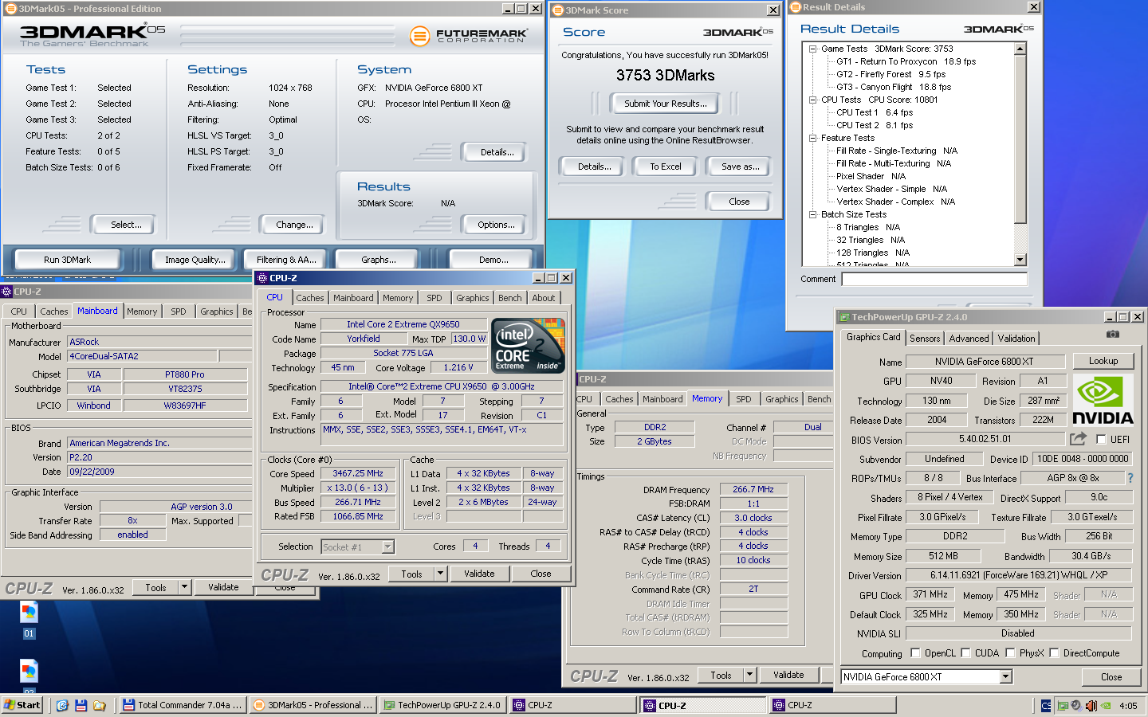
Task: Collapse the Feature Tests tree node
Action: pyautogui.click(x=813, y=138)
